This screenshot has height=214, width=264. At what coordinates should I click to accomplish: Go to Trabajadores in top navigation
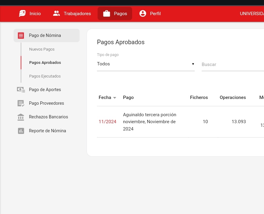[72, 14]
